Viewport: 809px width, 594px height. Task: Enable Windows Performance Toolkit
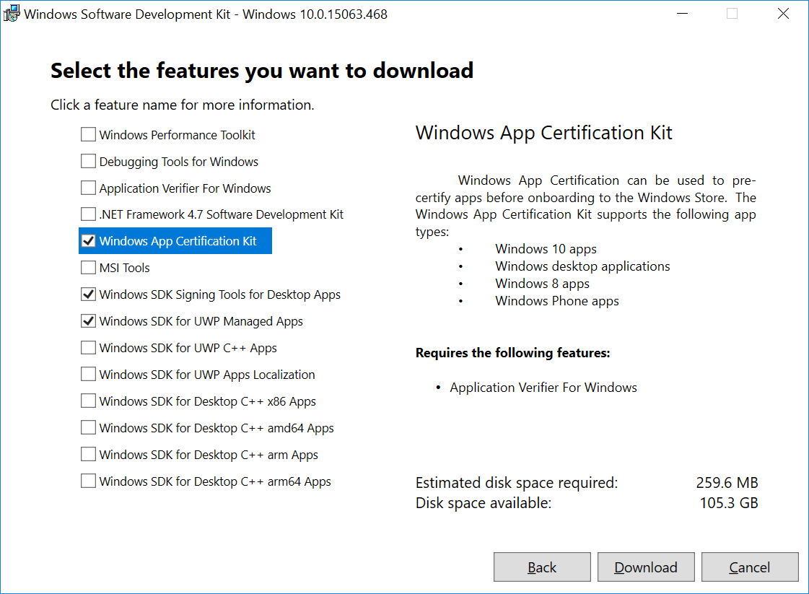(88, 134)
